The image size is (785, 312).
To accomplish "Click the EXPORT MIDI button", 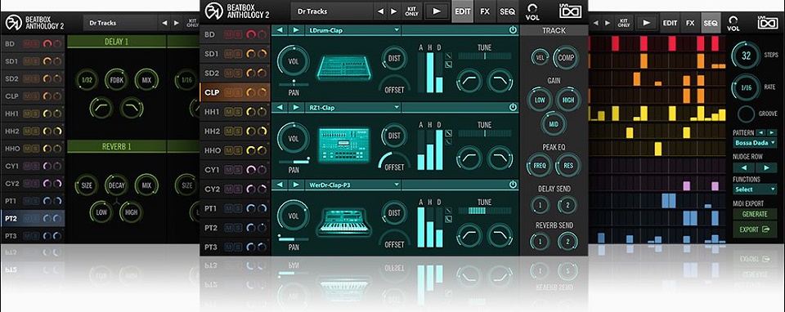I will pyautogui.click(x=755, y=230).
